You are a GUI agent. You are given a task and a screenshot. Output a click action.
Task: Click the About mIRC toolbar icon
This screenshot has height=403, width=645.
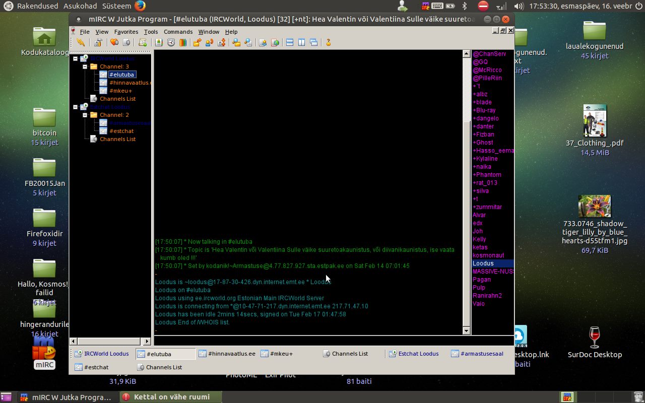pos(329,42)
